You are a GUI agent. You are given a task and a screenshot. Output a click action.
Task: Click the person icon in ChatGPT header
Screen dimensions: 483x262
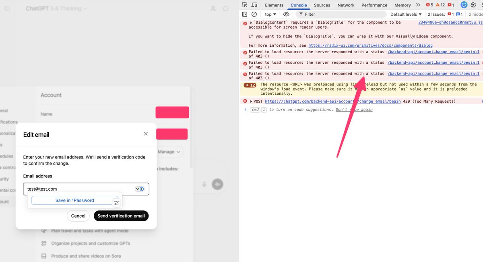pos(213,8)
